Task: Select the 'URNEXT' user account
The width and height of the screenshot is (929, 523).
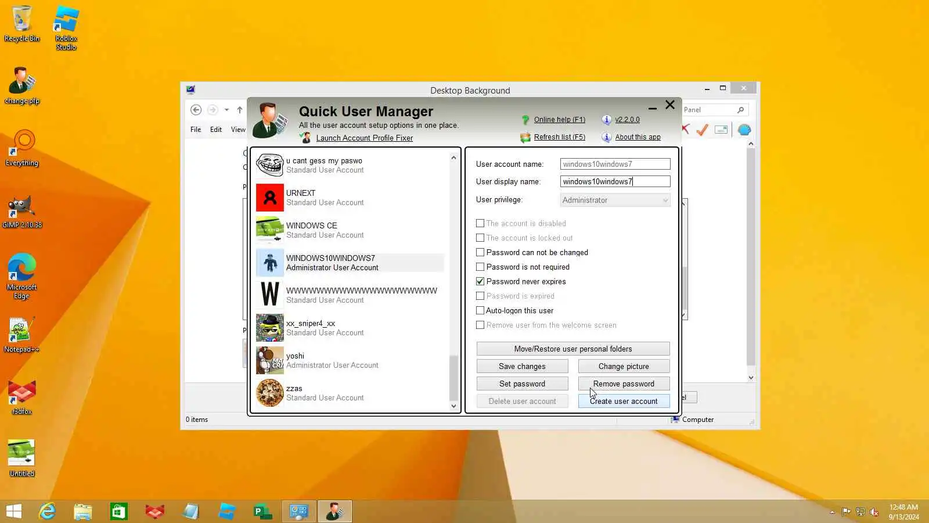Action: [x=350, y=198]
